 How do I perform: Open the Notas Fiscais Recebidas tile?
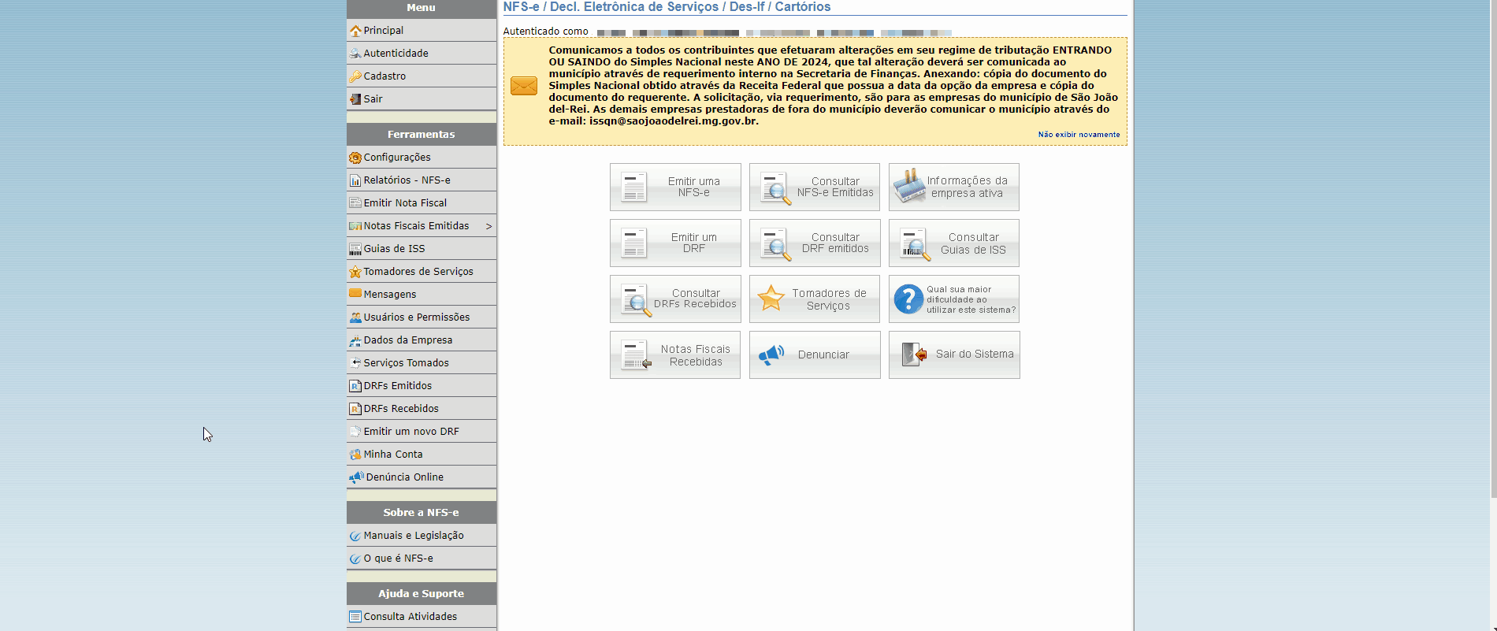click(x=675, y=355)
